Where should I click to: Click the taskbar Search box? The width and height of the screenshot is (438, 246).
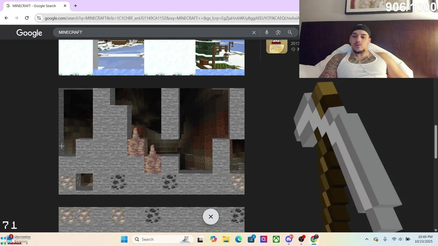point(162,239)
